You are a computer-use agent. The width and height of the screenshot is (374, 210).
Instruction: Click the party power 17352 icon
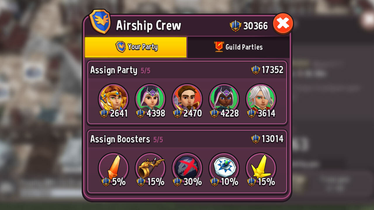click(x=255, y=70)
